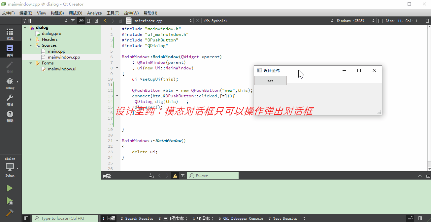Run the dialog project with the green Run button
Image resolution: width=431 pixels, height=222 pixels.
10,188
